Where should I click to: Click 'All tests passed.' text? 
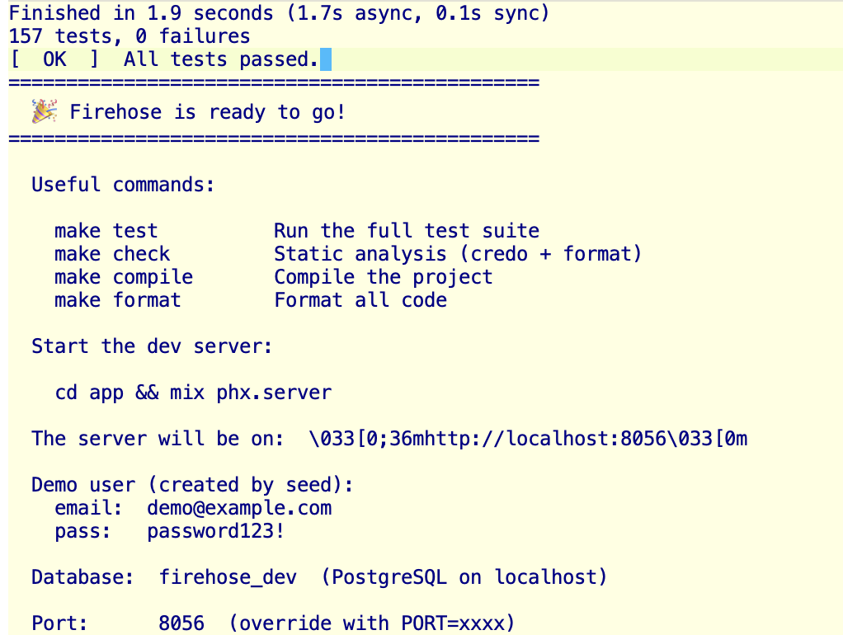222,59
